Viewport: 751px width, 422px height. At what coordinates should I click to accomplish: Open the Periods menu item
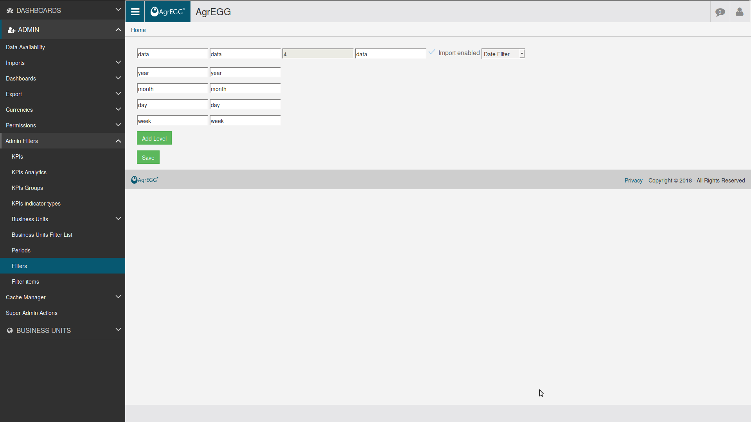point(63,250)
